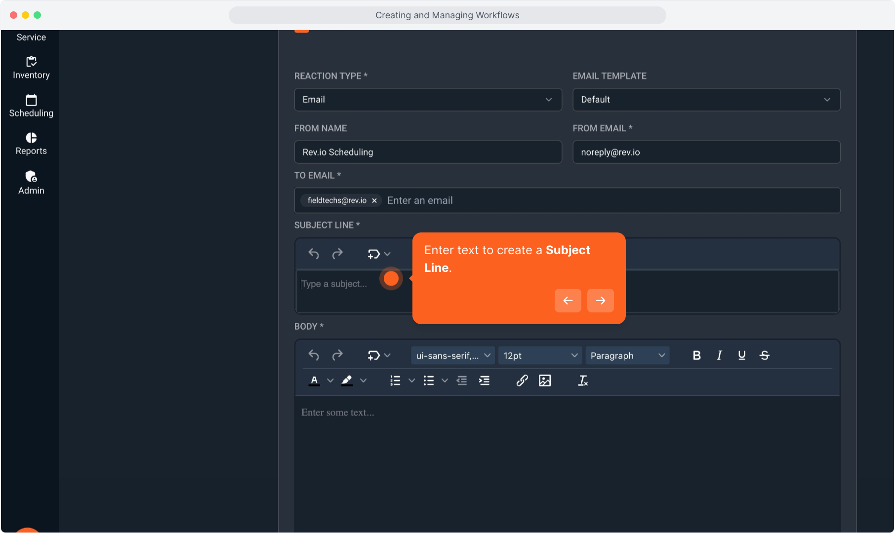Open the Reaction Type dropdown
Viewport: 895px width, 533px height.
point(428,100)
